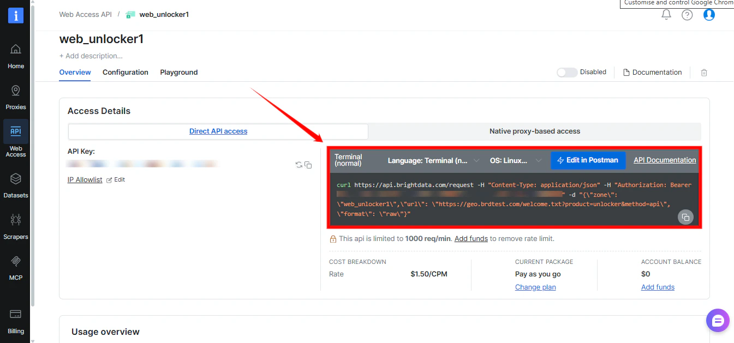
Task: Switch to the Configuration tab
Action: click(125, 72)
